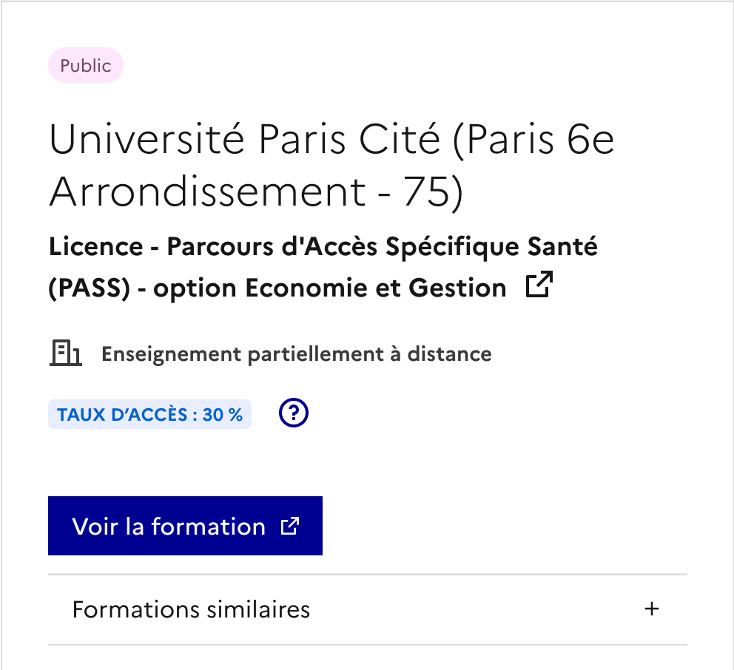Click the 30 % access rate value
Image resolution: width=734 pixels, height=670 pixels.
coord(223,414)
